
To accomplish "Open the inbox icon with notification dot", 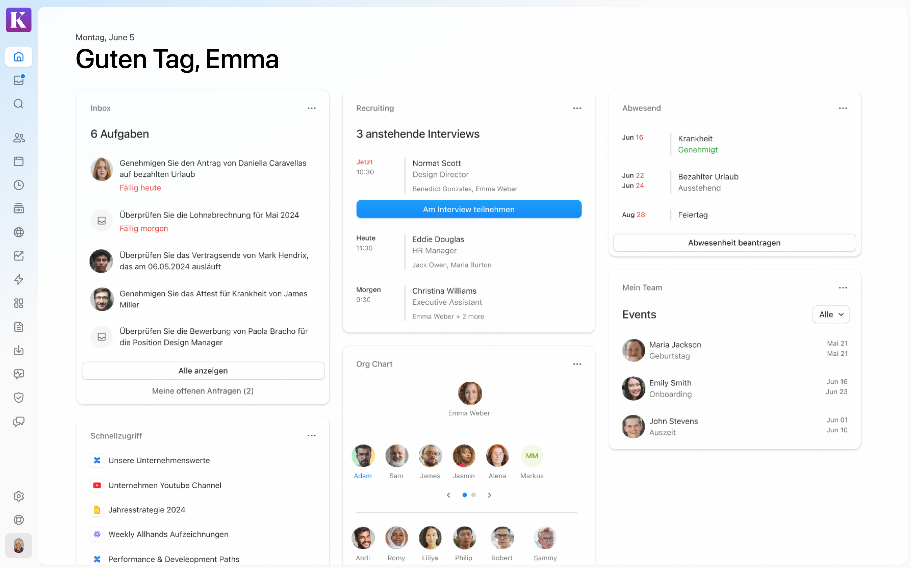I will tap(18, 80).
